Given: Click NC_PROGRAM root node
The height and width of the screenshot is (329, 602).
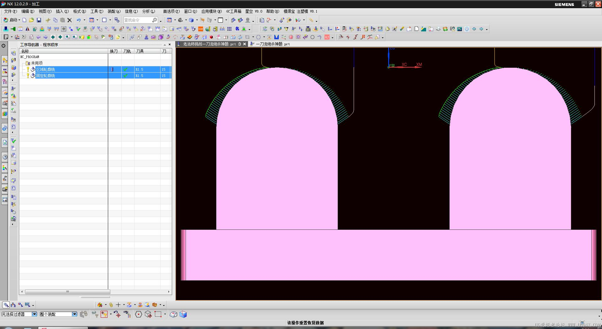Looking at the screenshot, I should click(x=30, y=57).
